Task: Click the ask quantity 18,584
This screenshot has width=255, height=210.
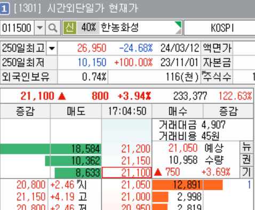Action: coord(85,149)
